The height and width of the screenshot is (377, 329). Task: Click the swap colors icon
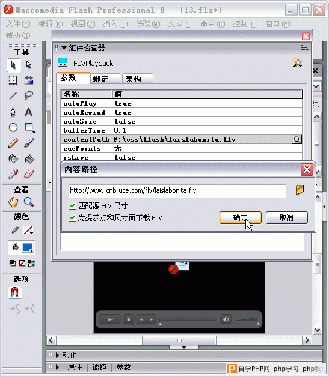(x=31, y=263)
